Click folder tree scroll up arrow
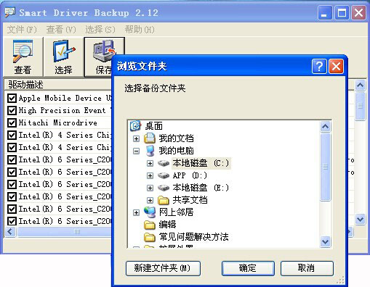This screenshot has width=370, height=287. 325,126
